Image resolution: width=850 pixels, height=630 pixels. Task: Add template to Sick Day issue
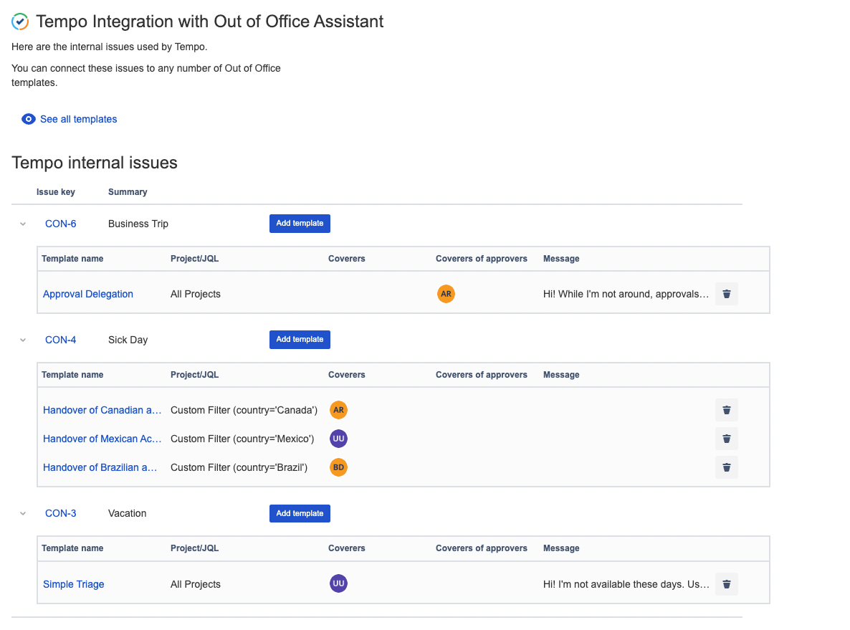(x=300, y=340)
